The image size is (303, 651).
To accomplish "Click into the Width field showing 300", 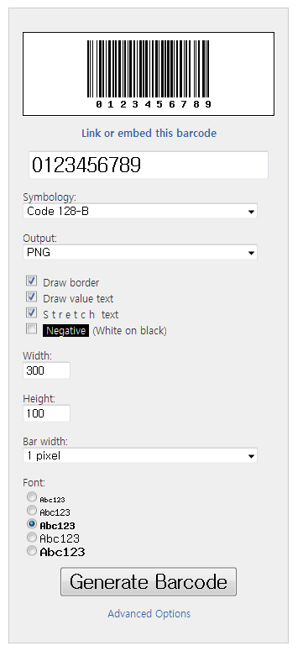I will tap(46, 370).
